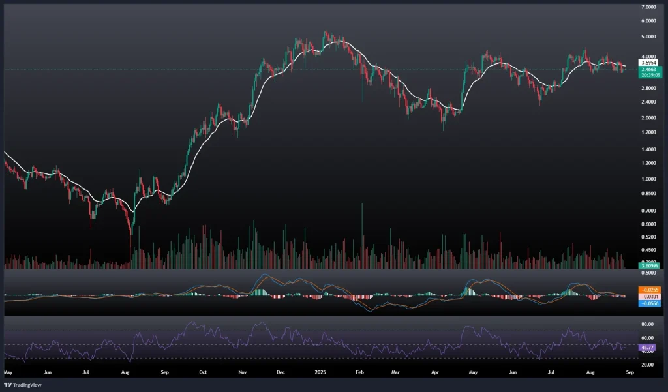
Task: Click the Feb label on time axis
Action: (359, 372)
